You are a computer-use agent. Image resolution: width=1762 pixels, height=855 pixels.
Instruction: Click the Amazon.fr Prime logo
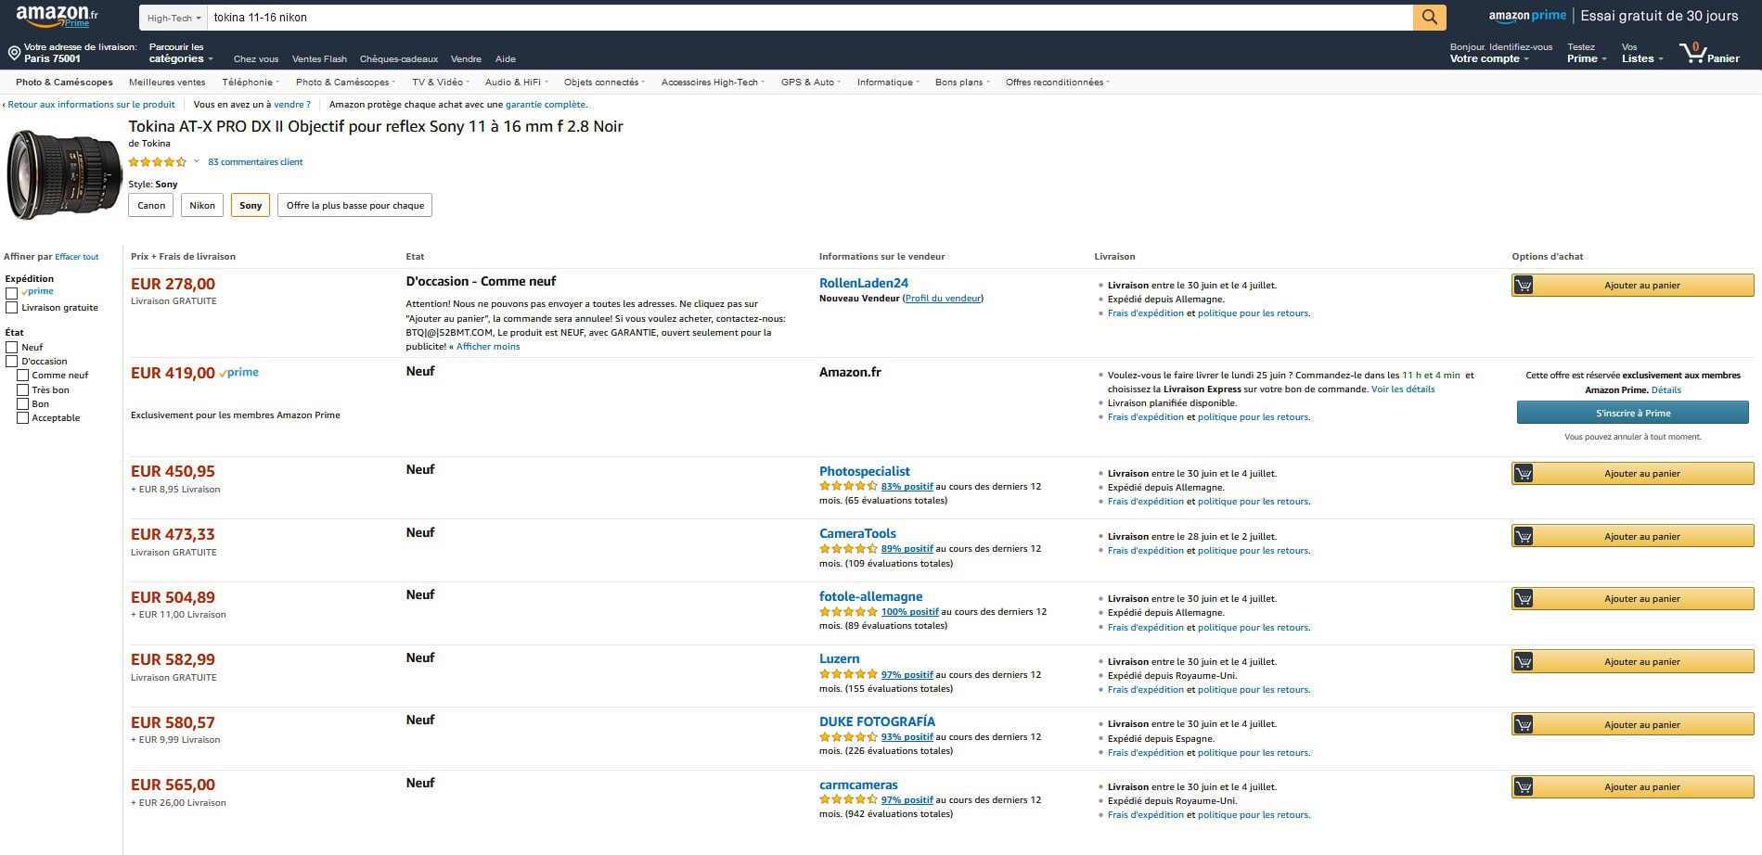[57, 16]
